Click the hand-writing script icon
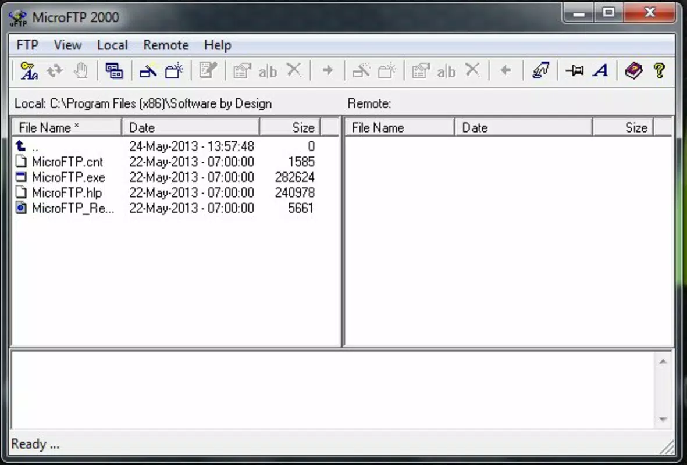This screenshot has width=687, height=465. (540, 70)
